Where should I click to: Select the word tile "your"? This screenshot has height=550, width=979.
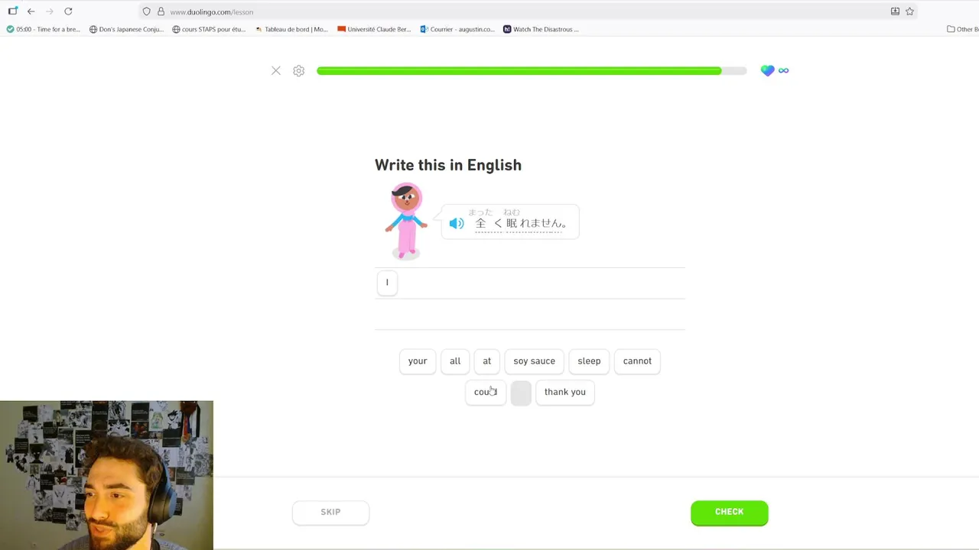point(418,361)
